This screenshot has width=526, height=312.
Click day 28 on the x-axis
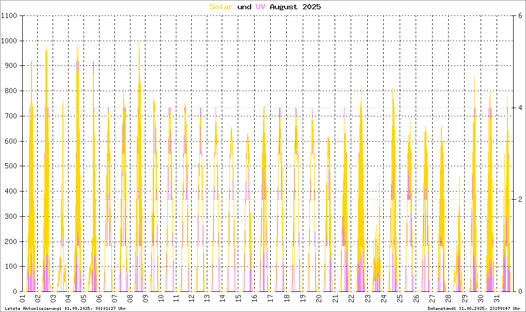tap(448, 299)
